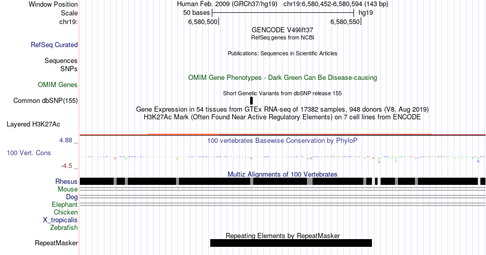This screenshot has width=486, height=255.
Task: Select the X_tropicalis alignment label
Action: tap(60, 220)
